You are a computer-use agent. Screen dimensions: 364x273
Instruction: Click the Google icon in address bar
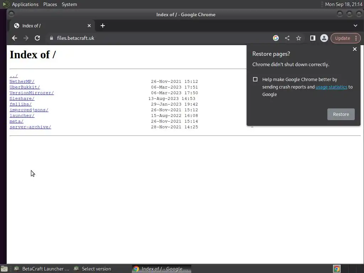pyautogui.click(x=275, y=38)
